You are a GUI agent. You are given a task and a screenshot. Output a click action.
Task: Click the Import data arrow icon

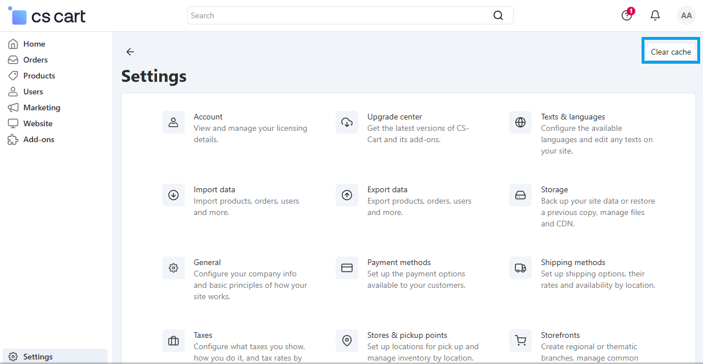coord(173,195)
